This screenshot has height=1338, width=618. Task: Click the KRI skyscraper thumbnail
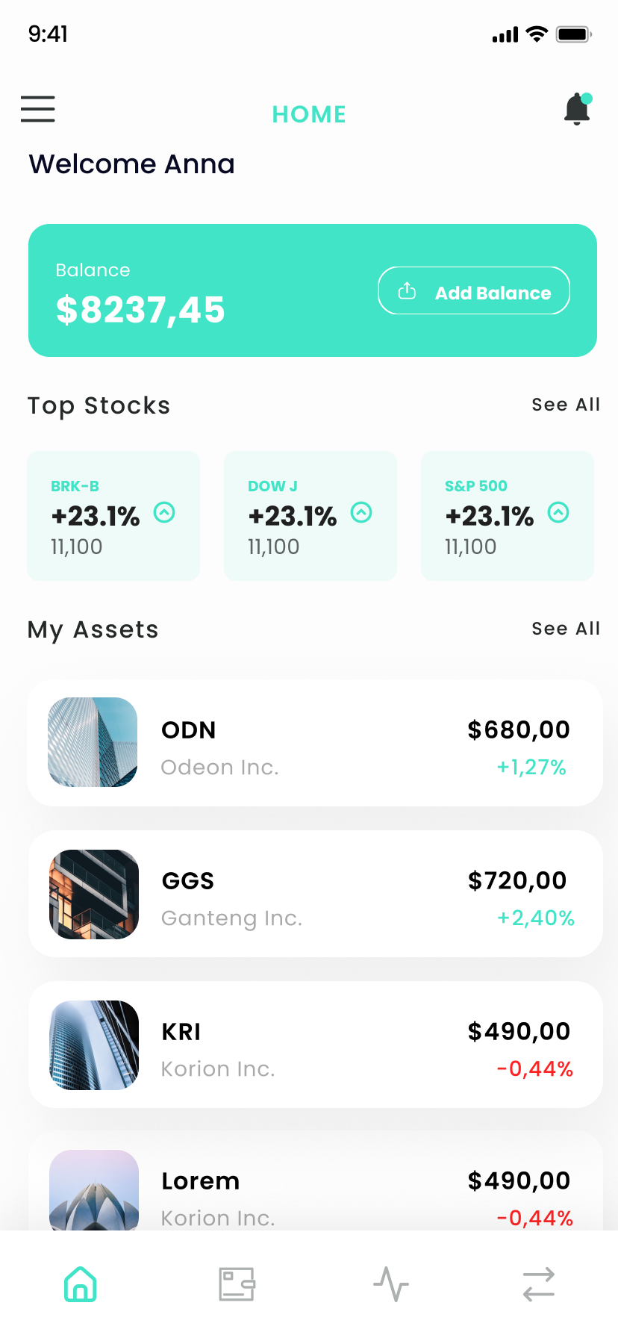tap(94, 1045)
